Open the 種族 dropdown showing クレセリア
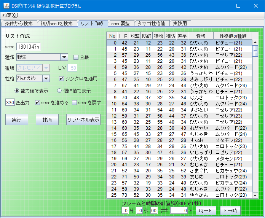 [x=33, y=68]
